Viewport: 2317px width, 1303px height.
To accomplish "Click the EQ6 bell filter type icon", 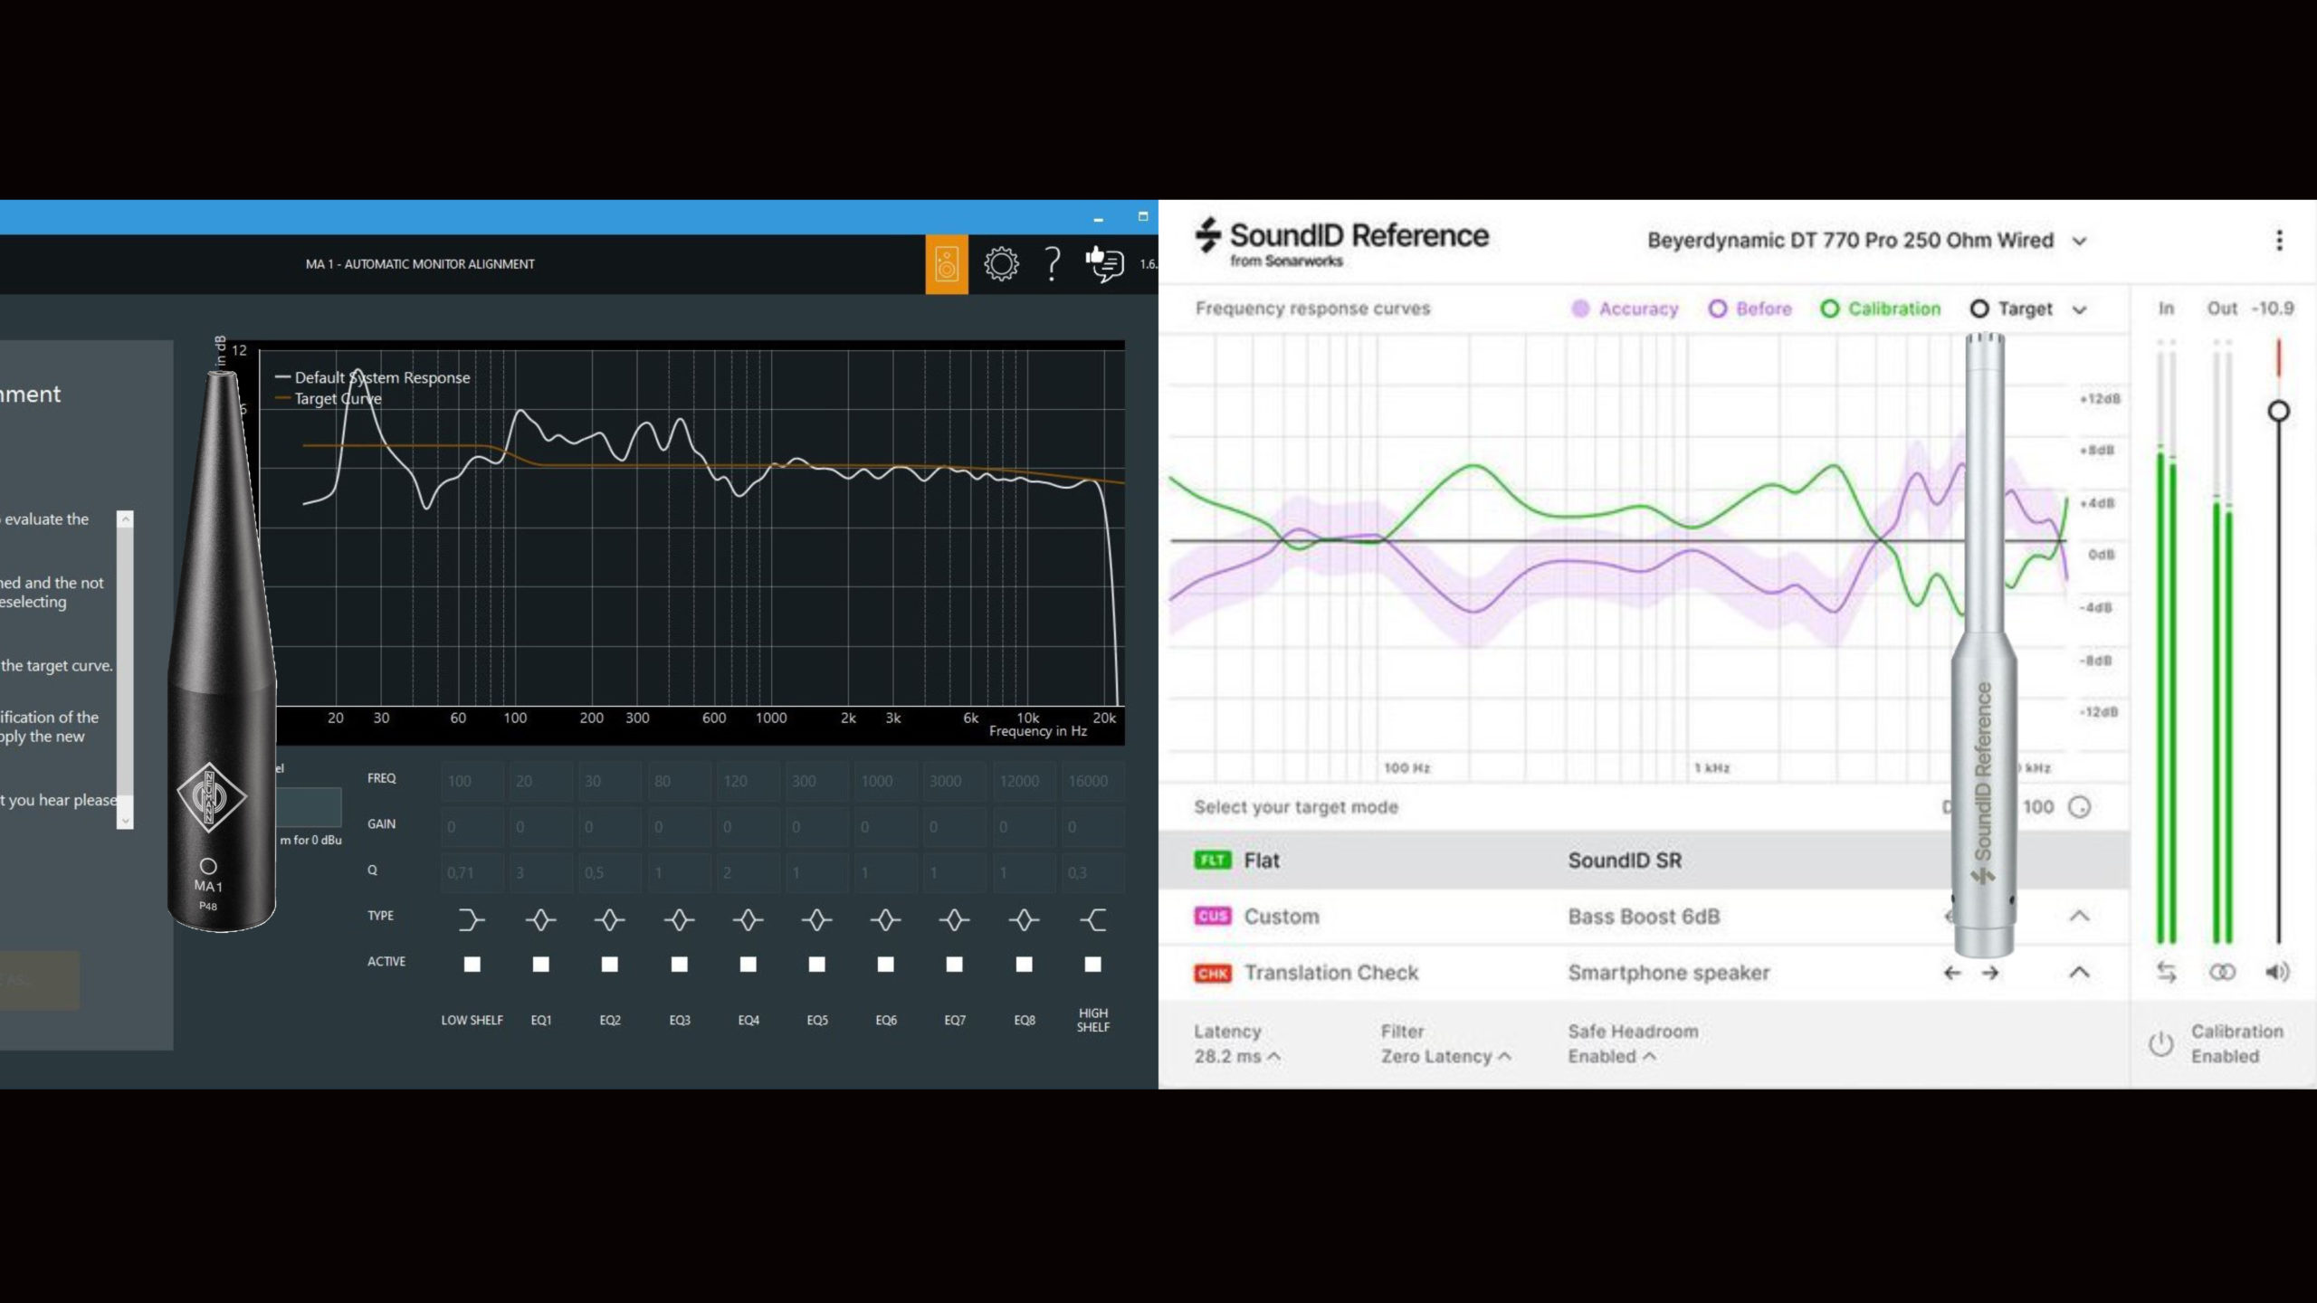I will click(885, 920).
